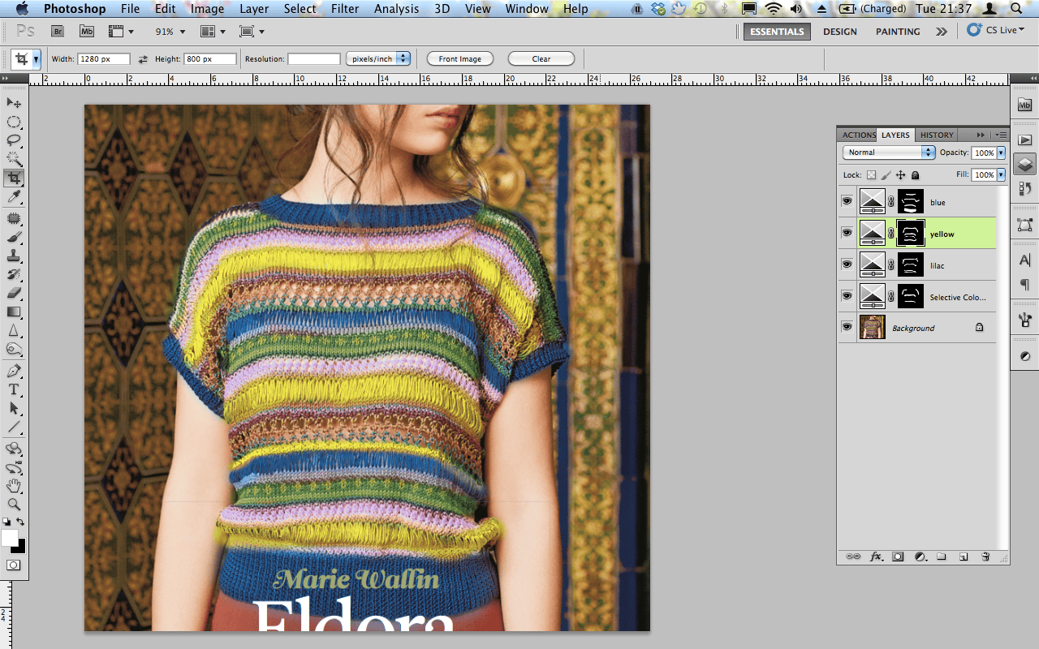The image size is (1039, 649).
Task: Select the Eraser tool
Action: pyautogui.click(x=14, y=294)
